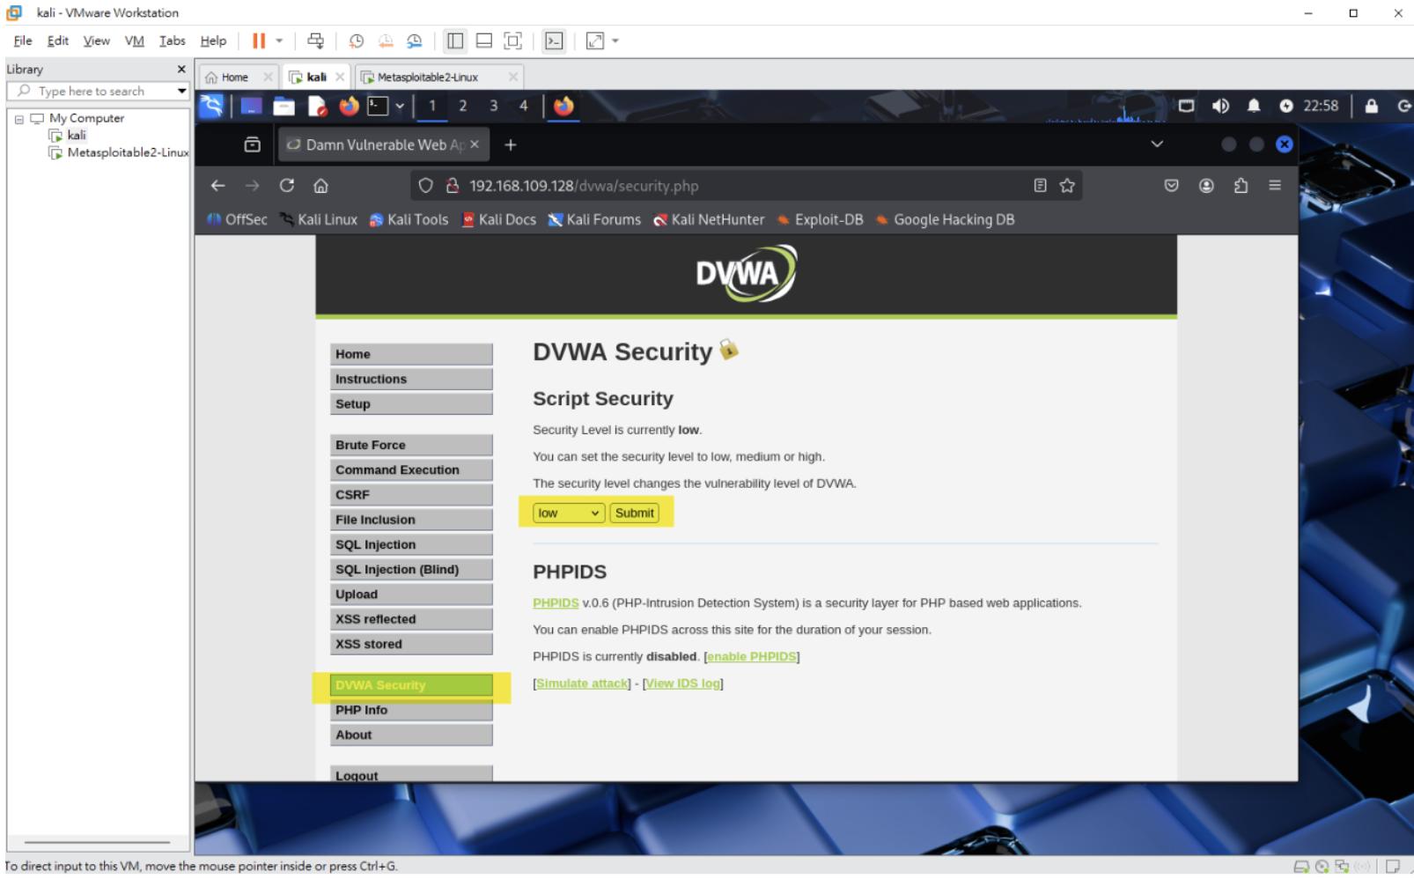Expand the terminal launcher dropdown arrow

(400, 106)
